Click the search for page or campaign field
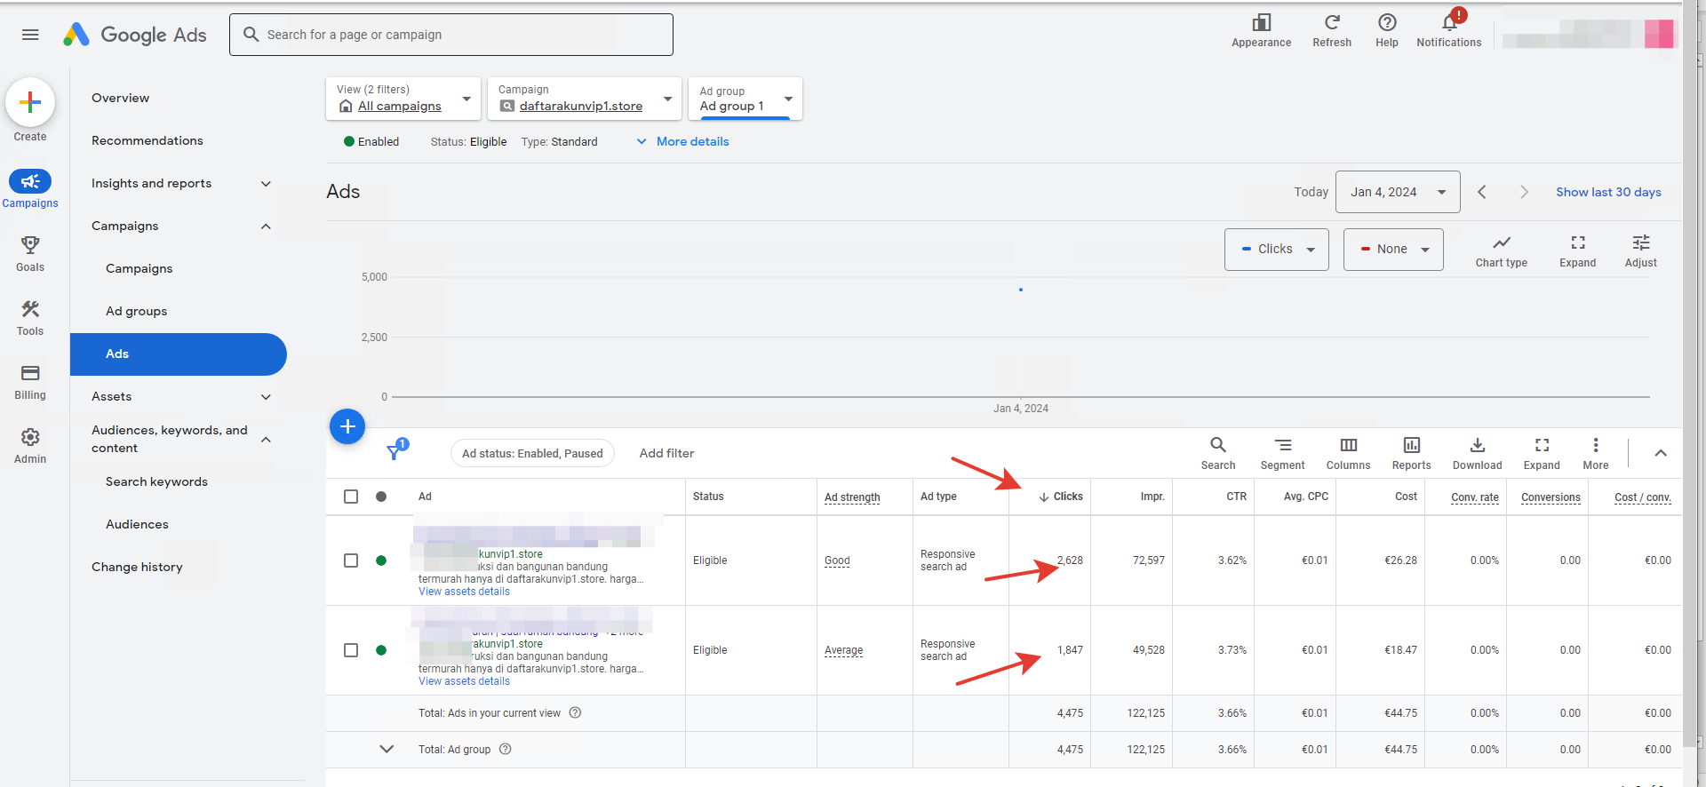 [451, 35]
